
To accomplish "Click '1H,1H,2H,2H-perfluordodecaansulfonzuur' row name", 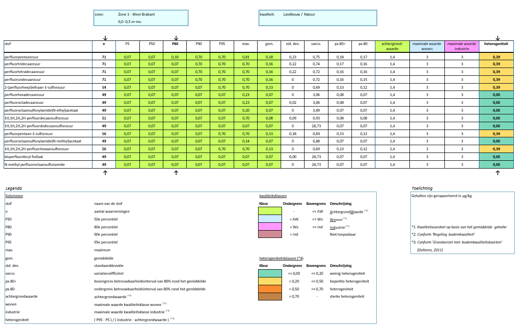I will pyautogui.click(x=39, y=126).
